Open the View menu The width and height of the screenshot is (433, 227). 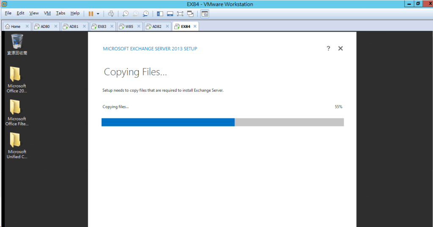click(x=34, y=14)
